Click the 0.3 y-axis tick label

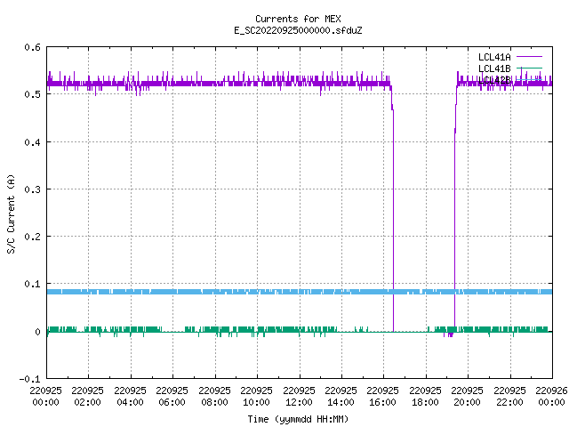(x=32, y=189)
